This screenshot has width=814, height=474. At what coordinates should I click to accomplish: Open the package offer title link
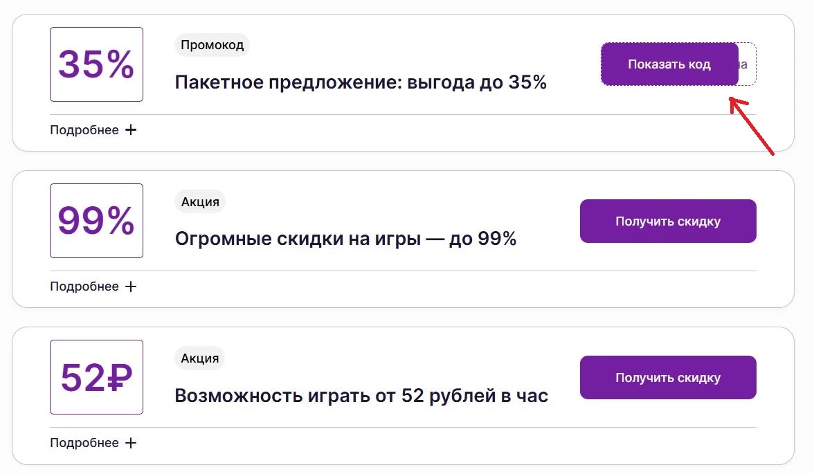coord(361,82)
